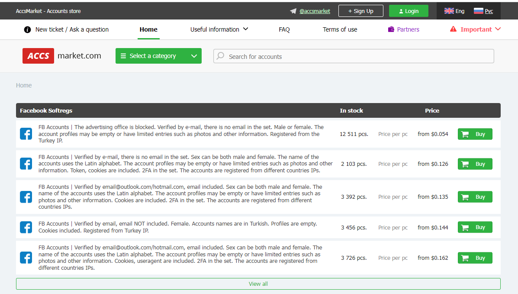Click the UK flag English language icon
Viewport: 518px width, 294px height.
(449, 11)
